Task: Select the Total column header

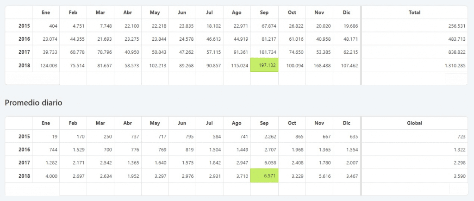Action: [x=414, y=13]
